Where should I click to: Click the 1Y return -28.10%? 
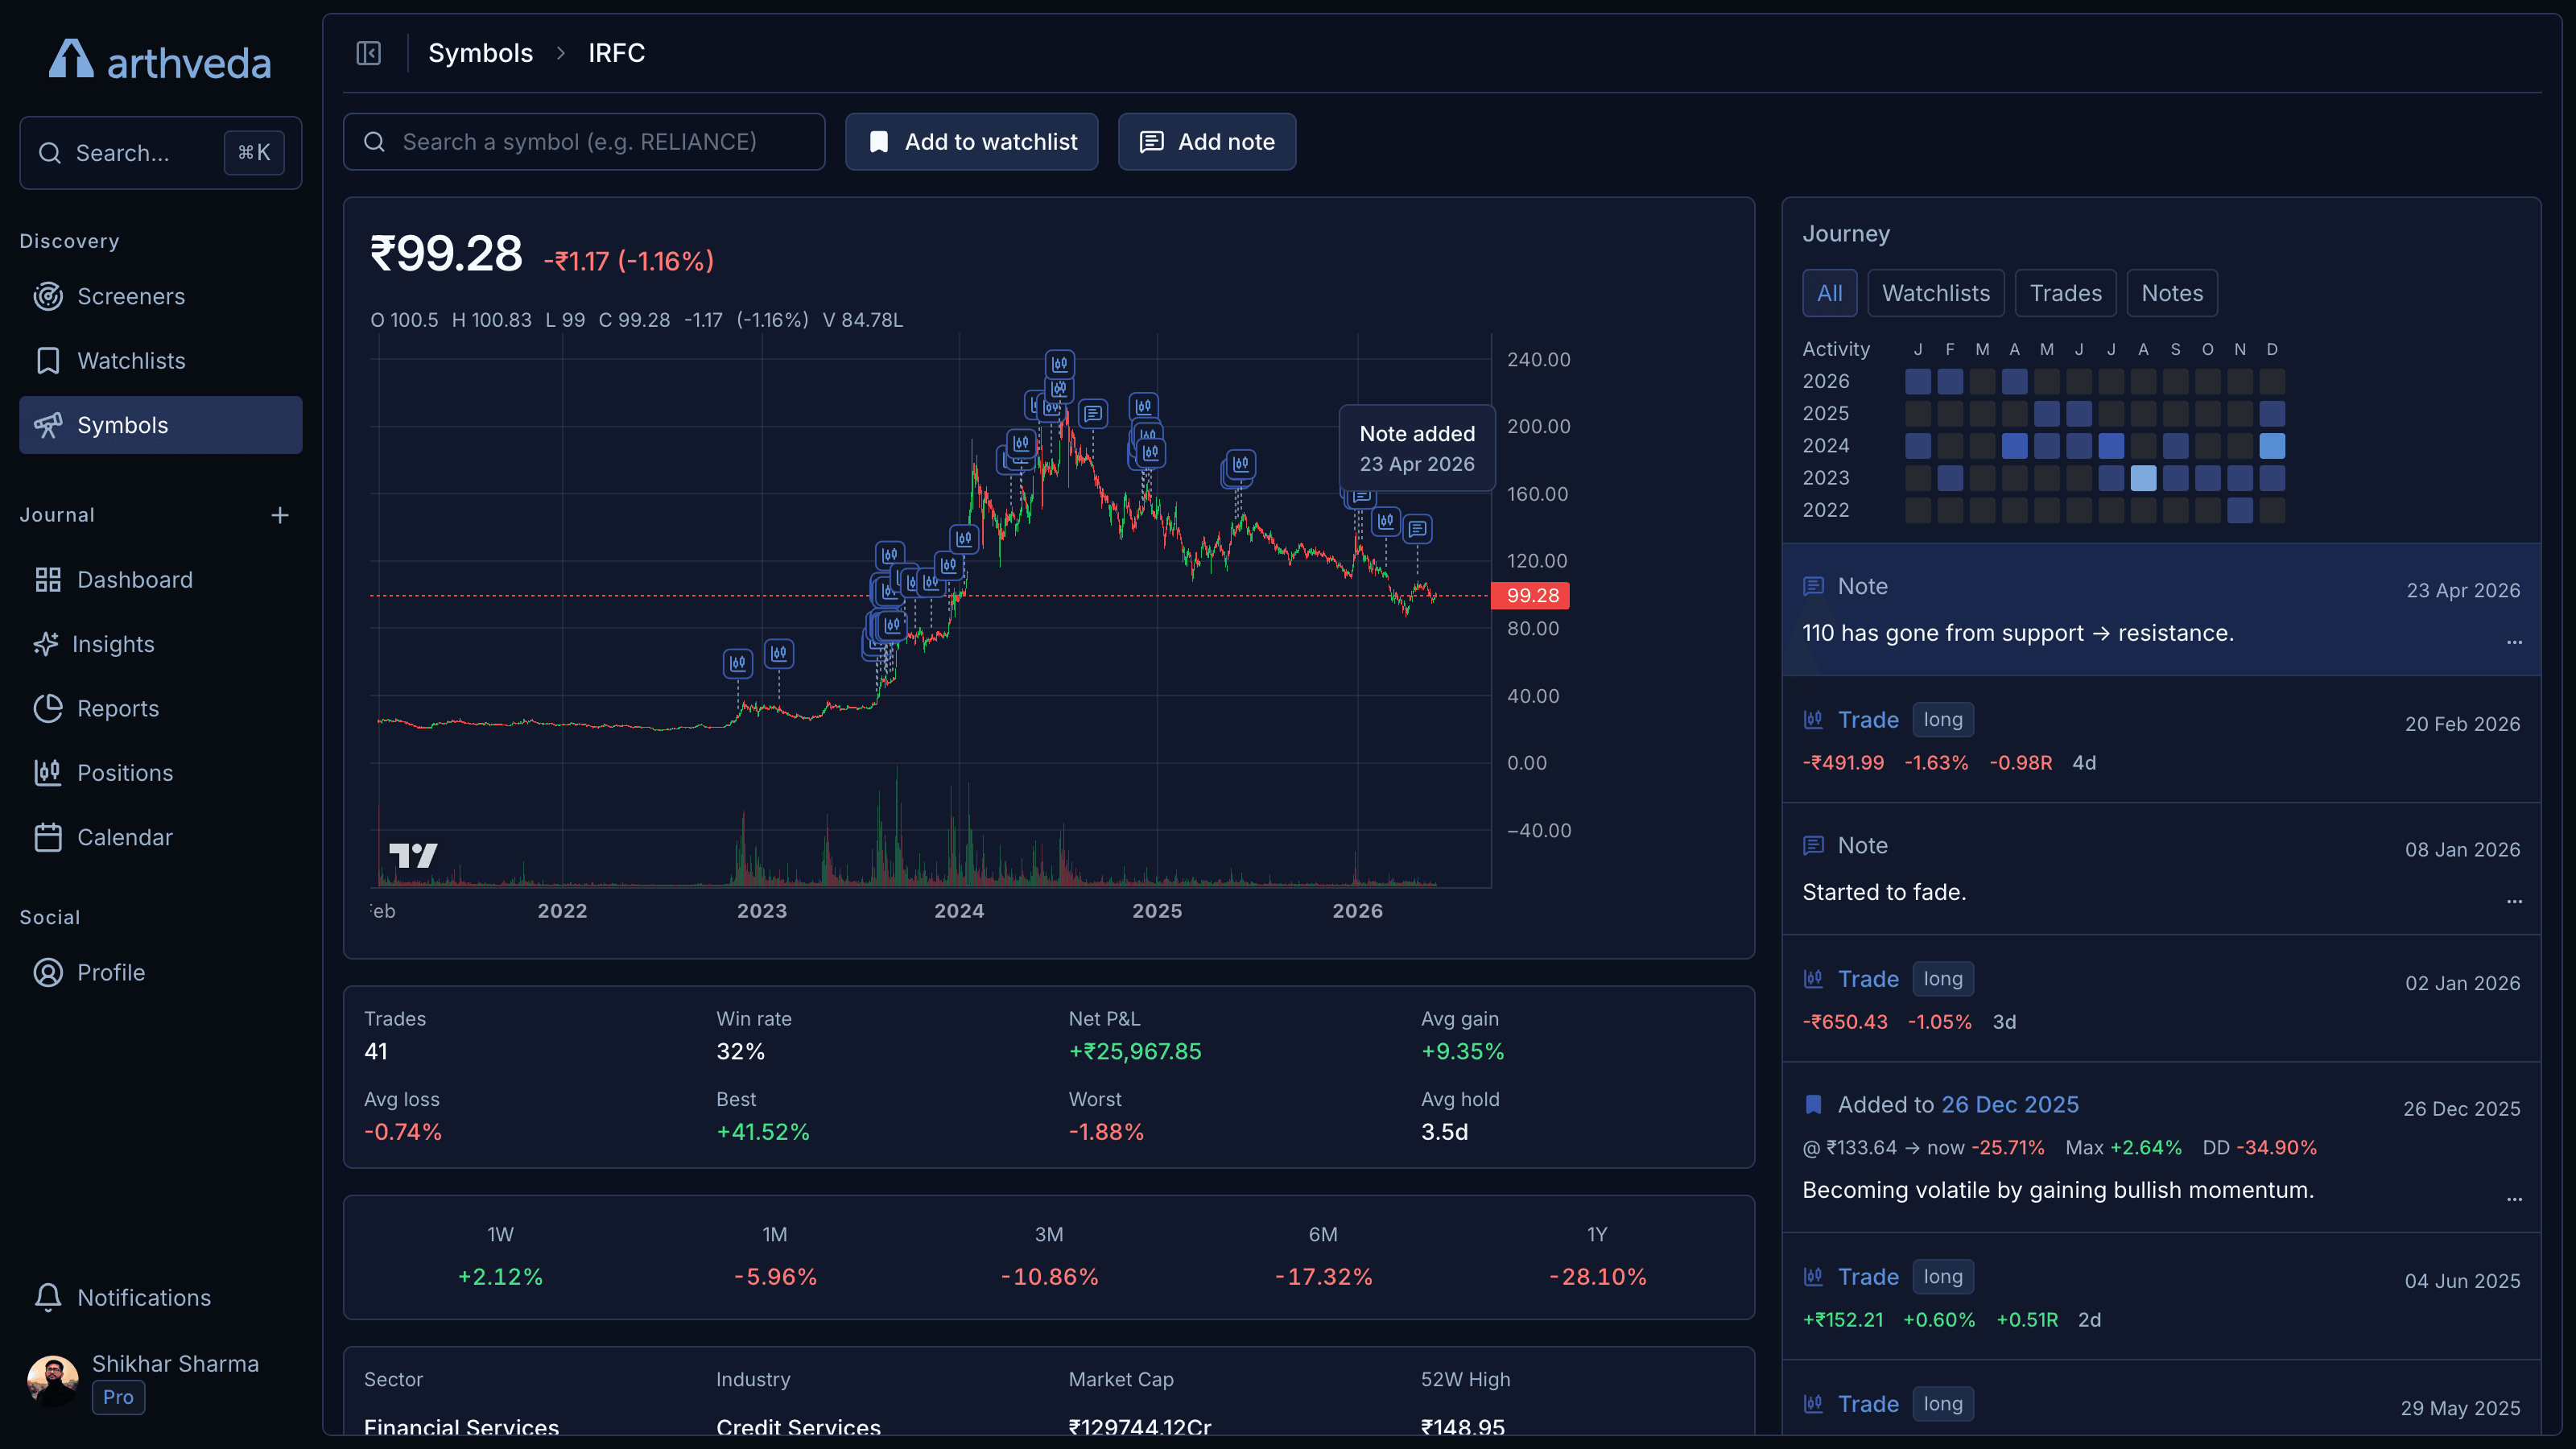(x=1597, y=1277)
